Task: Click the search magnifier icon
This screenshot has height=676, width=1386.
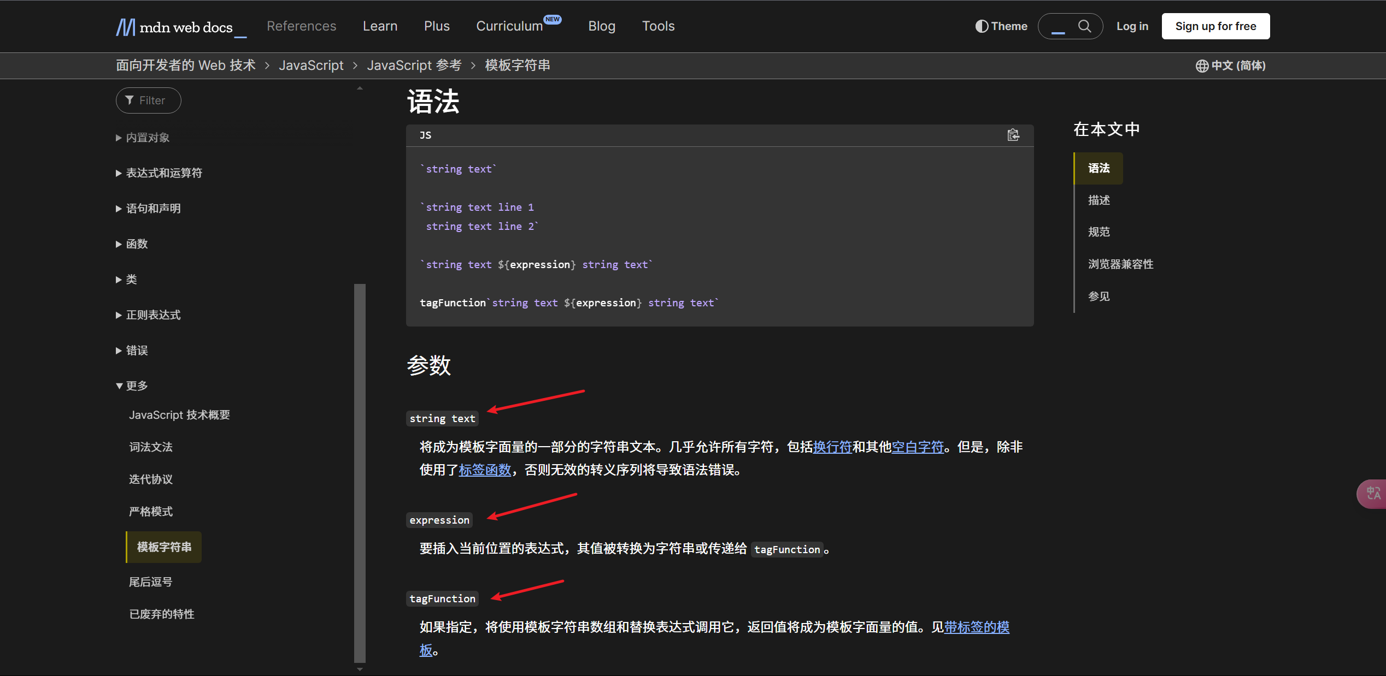Action: [x=1084, y=26]
